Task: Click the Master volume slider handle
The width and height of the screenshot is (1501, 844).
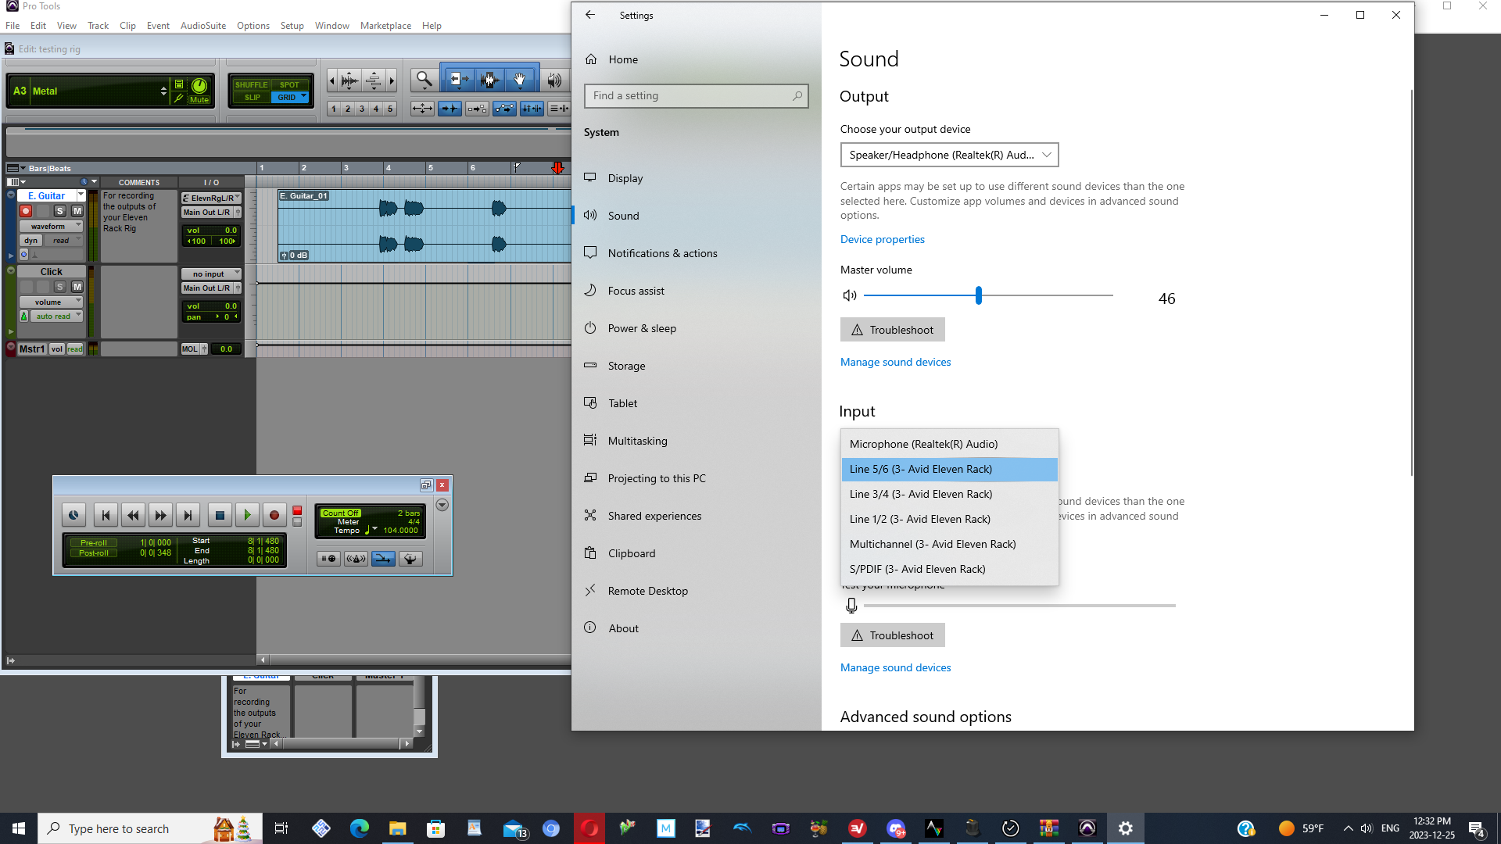Action: pos(978,295)
